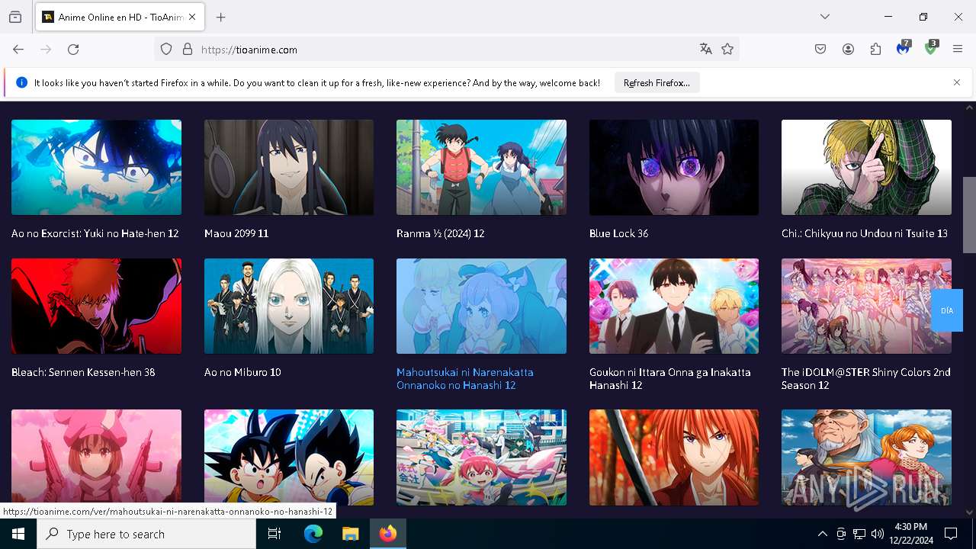Viewport: 976px width, 549px height.
Task: Open Task View on taskbar
Action: click(x=274, y=534)
